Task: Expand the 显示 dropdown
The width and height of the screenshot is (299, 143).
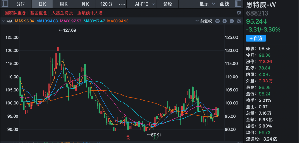Action: 207,4
